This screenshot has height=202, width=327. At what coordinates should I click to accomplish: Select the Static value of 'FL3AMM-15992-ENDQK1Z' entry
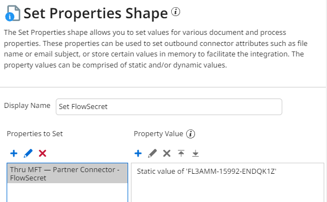pos(207,172)
